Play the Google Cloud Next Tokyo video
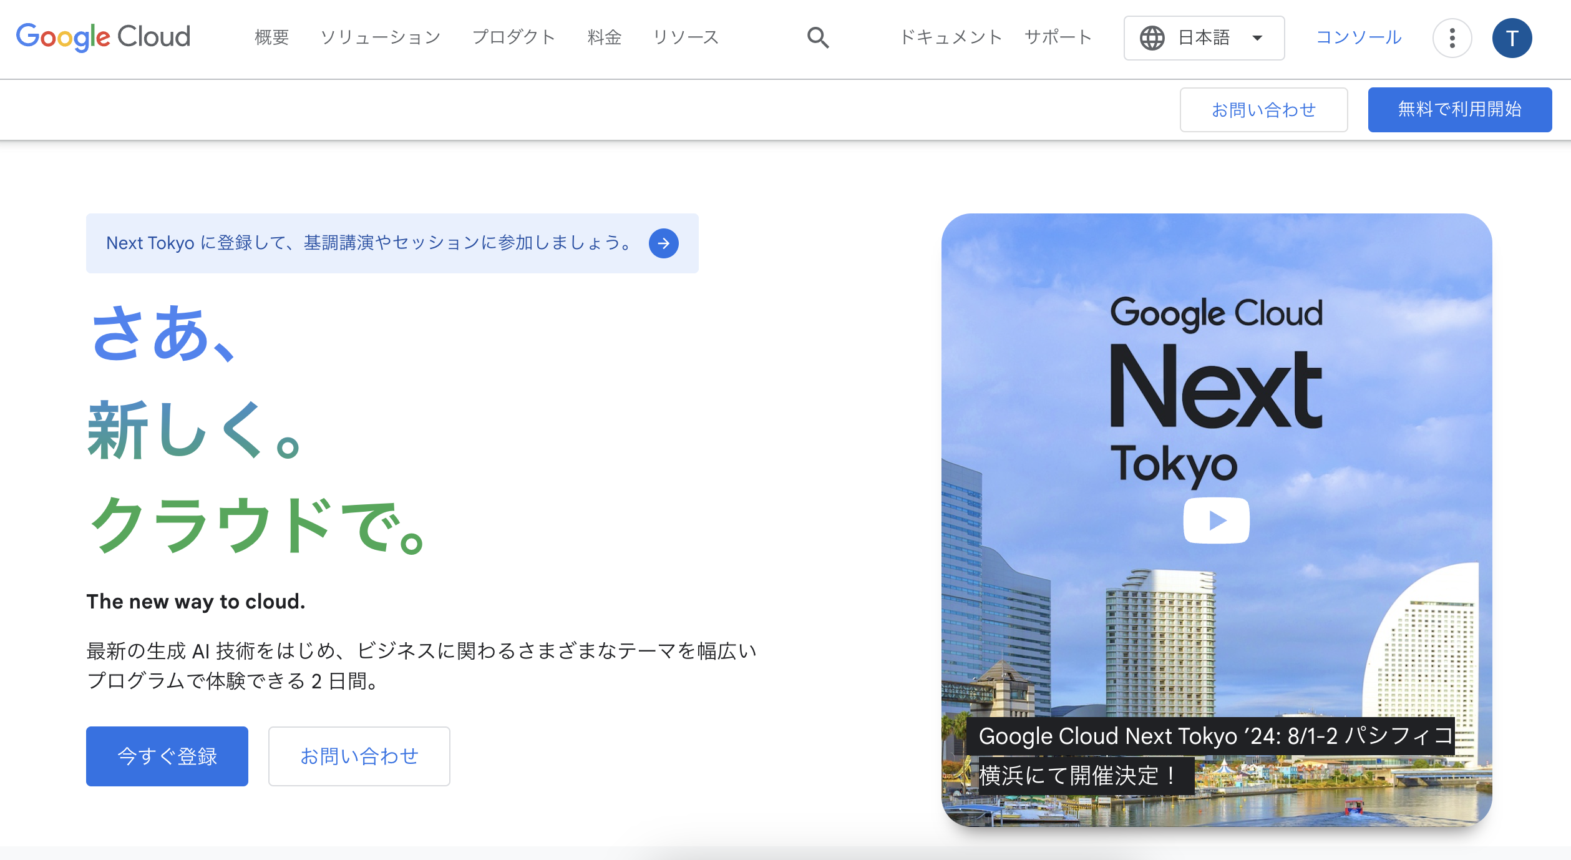Image resolution: width=1571 pixels, height=860 pixels. coord(1216,520)
